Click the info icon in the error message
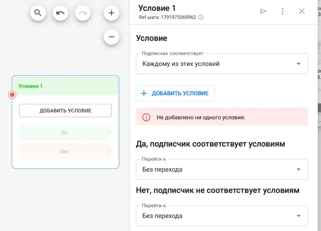321x231 pixels. [x=146, y=117]
